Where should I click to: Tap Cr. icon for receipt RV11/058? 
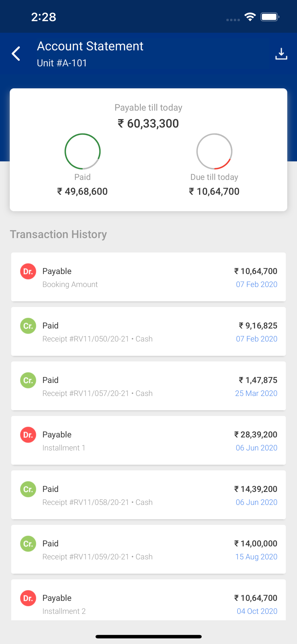pyautogui.click(x=28, y=489)
